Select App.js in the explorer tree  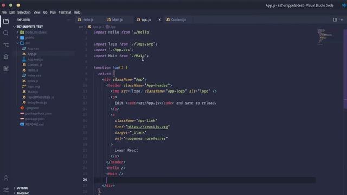click(32, 54)
